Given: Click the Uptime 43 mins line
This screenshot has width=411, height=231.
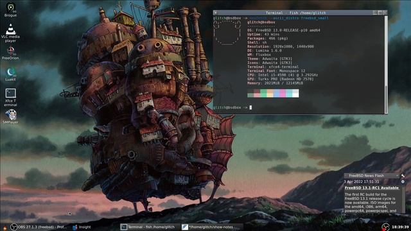Looking at the screenshot, I should click(x=263, y=34).
